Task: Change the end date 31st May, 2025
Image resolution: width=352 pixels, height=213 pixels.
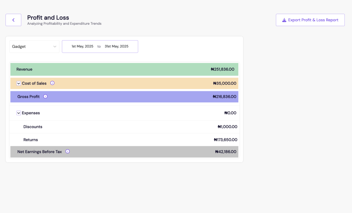Action: [117, 46]
